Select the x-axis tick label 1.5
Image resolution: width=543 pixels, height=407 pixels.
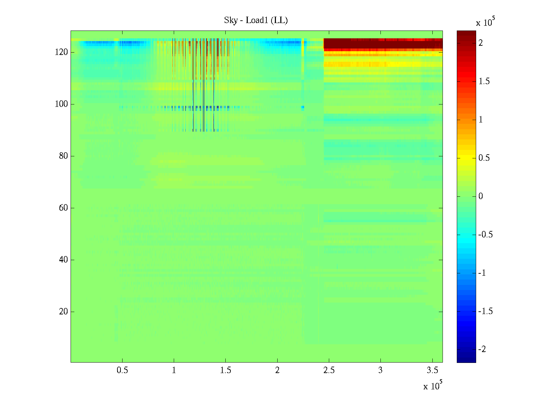[x=225, y=370]
